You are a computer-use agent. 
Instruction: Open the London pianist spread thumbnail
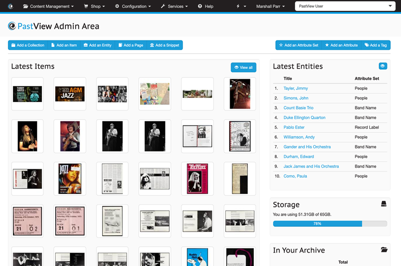197,221
